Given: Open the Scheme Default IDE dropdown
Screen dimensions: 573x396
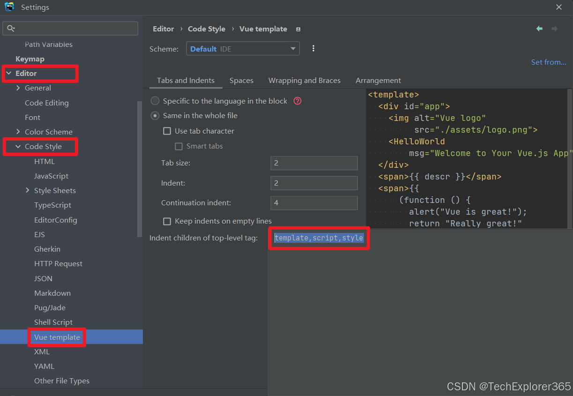Looking at the screenshot, I should pos(243,49).
